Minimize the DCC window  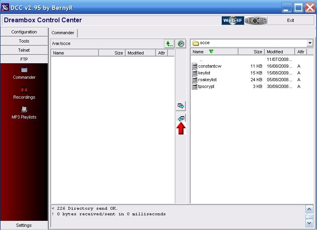click(x=286, y=8)
